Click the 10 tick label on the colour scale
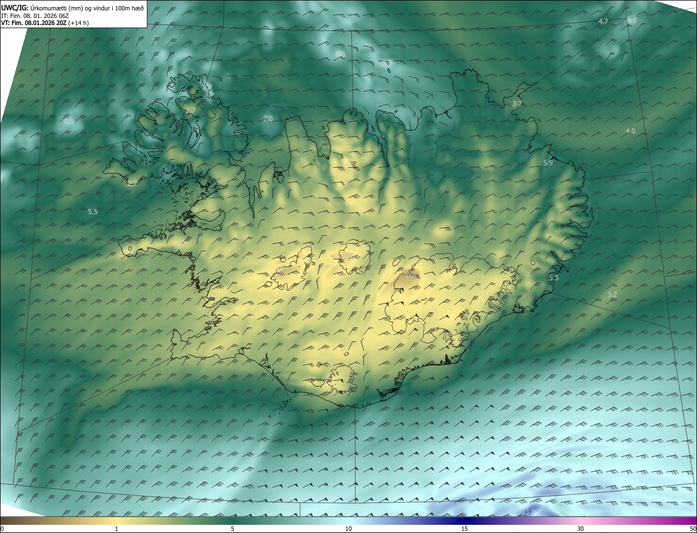Screen dimensions: 697x533 click(348, 529)
